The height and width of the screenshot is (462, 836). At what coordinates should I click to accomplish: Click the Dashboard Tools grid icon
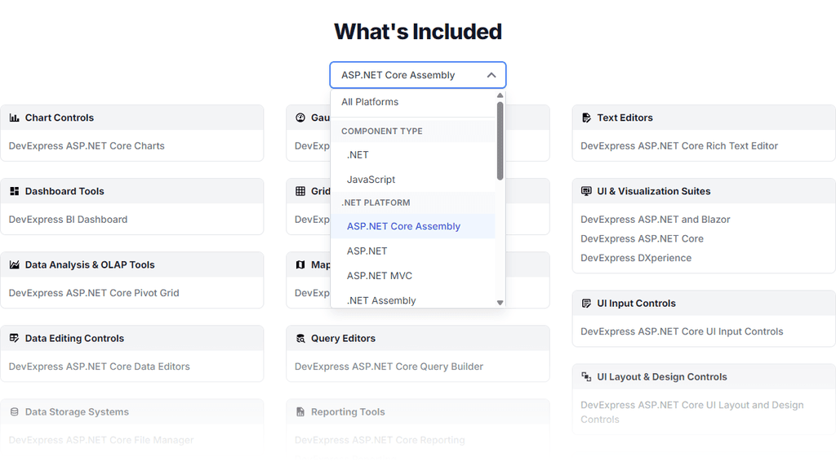pyautogui.click(x=15, y=191)
